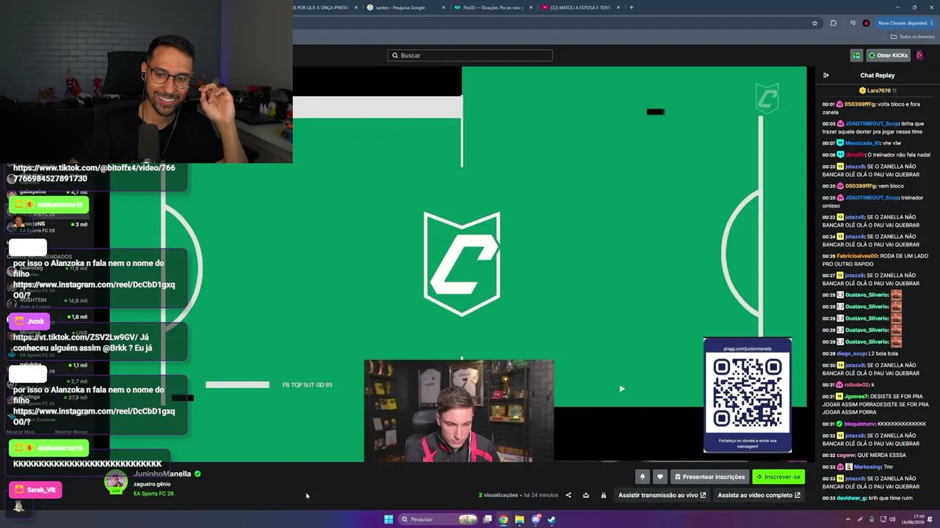The width and height of the screenshot is (940, 528).
Task: Click Presentear inscrições button
Action: pos(709,477)
